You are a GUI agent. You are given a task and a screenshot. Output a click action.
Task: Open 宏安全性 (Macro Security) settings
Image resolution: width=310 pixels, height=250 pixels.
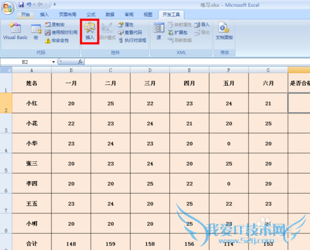click(x=57, y=40)
